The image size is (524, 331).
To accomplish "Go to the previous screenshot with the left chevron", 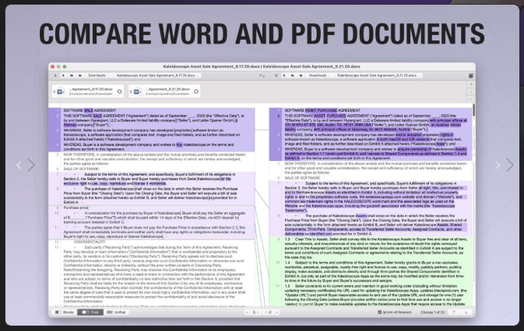I will 31,165.
